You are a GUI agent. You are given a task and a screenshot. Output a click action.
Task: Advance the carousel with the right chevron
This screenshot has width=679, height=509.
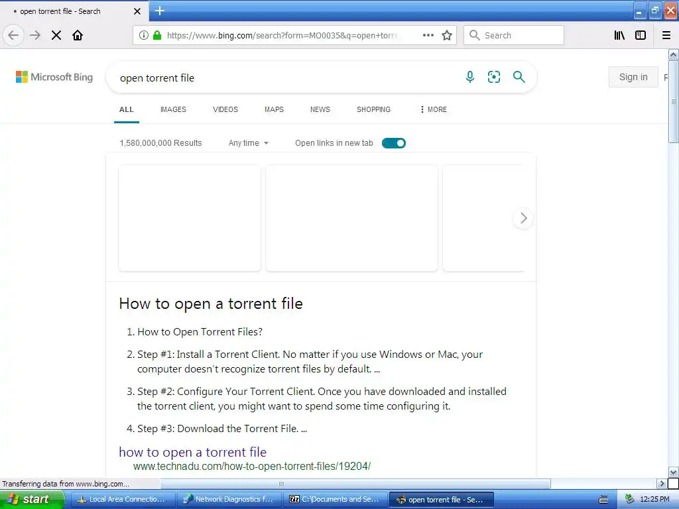(x=523, y=218)
